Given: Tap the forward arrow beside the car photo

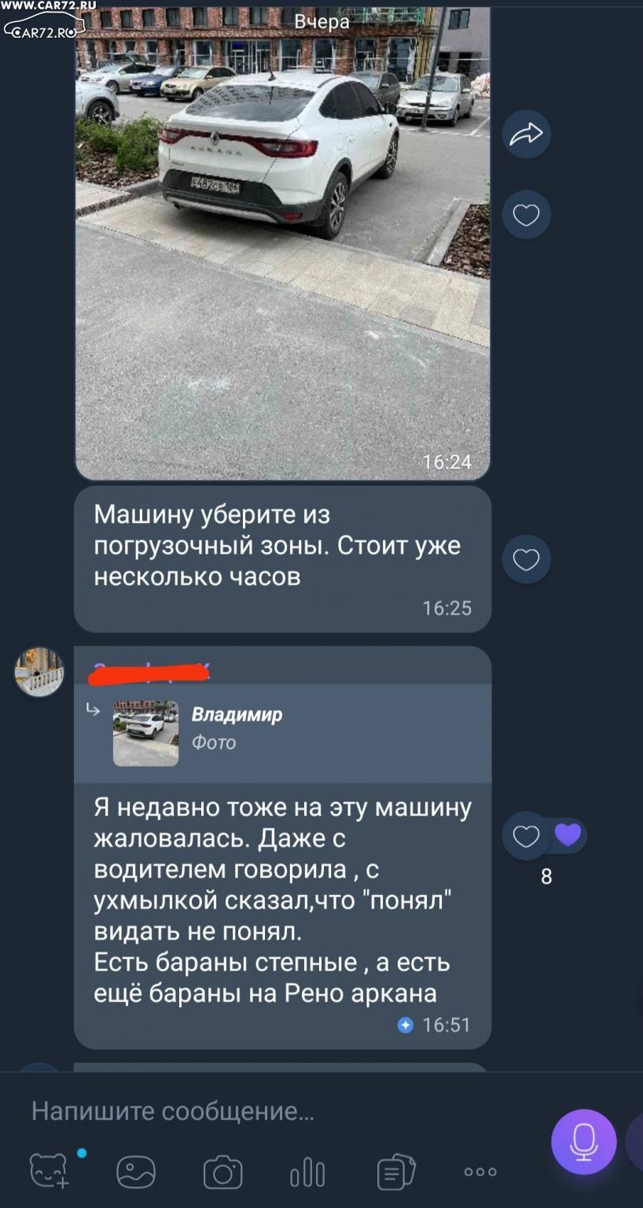Looking at the screenshot, I should (526, 135).
